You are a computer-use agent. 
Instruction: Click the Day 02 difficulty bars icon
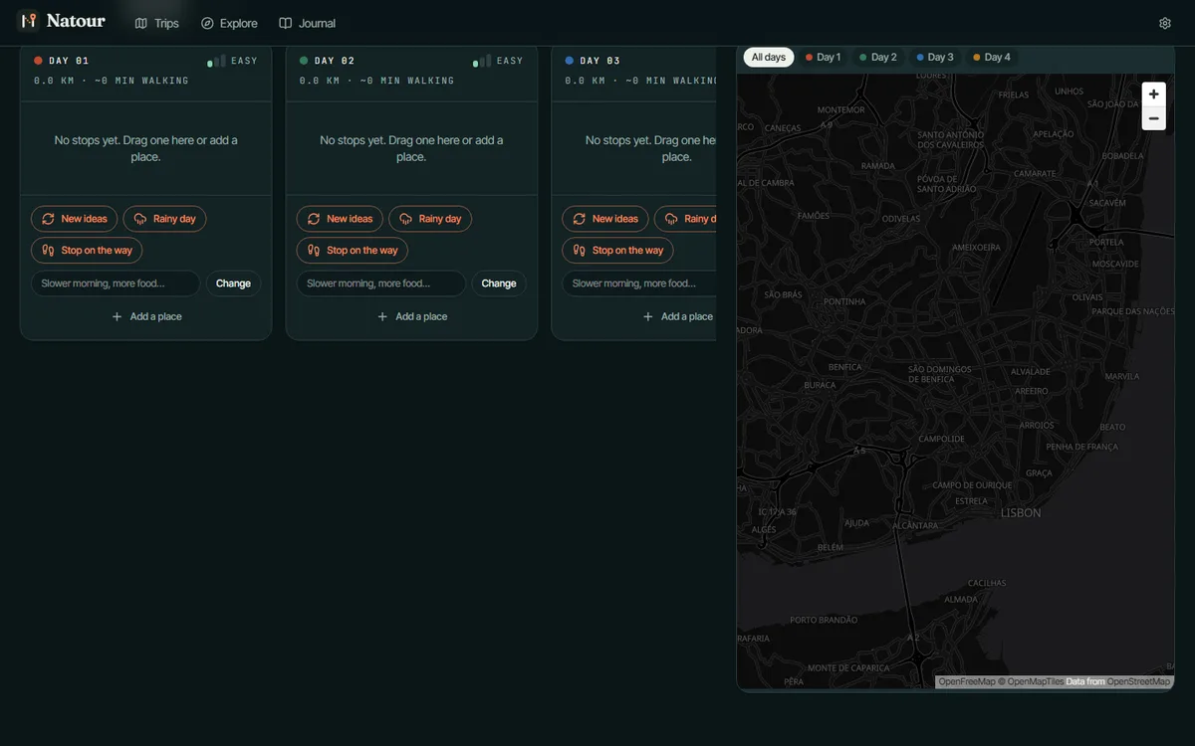[482, 62]
